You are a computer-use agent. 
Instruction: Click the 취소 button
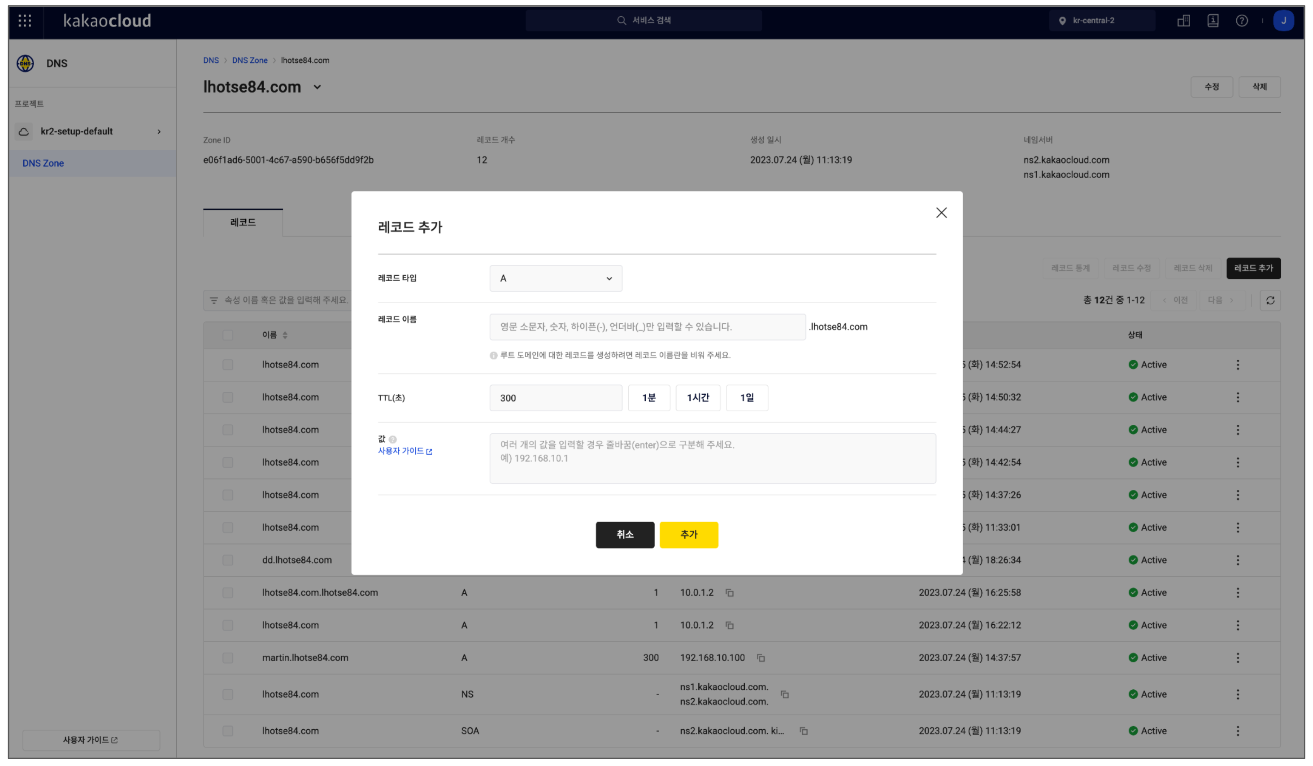point(625,535)
